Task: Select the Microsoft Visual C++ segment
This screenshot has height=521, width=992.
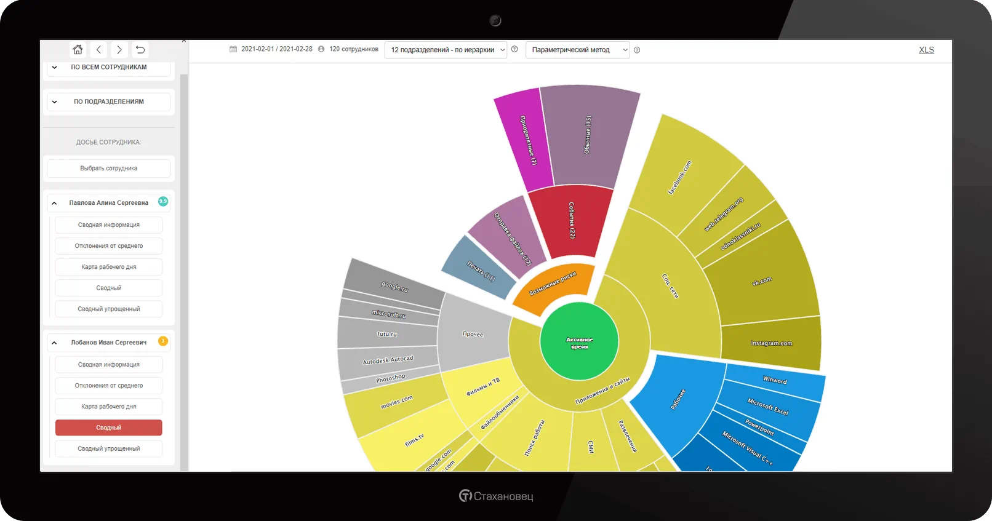Action: point(746,447)
